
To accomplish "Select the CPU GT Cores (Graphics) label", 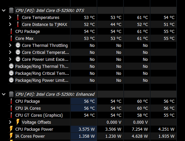I will [x=39, y=115].
